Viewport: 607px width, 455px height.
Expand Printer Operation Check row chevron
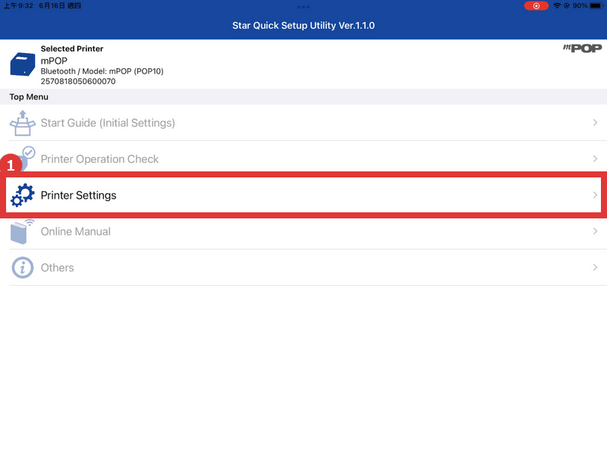[x=595, y=159]
